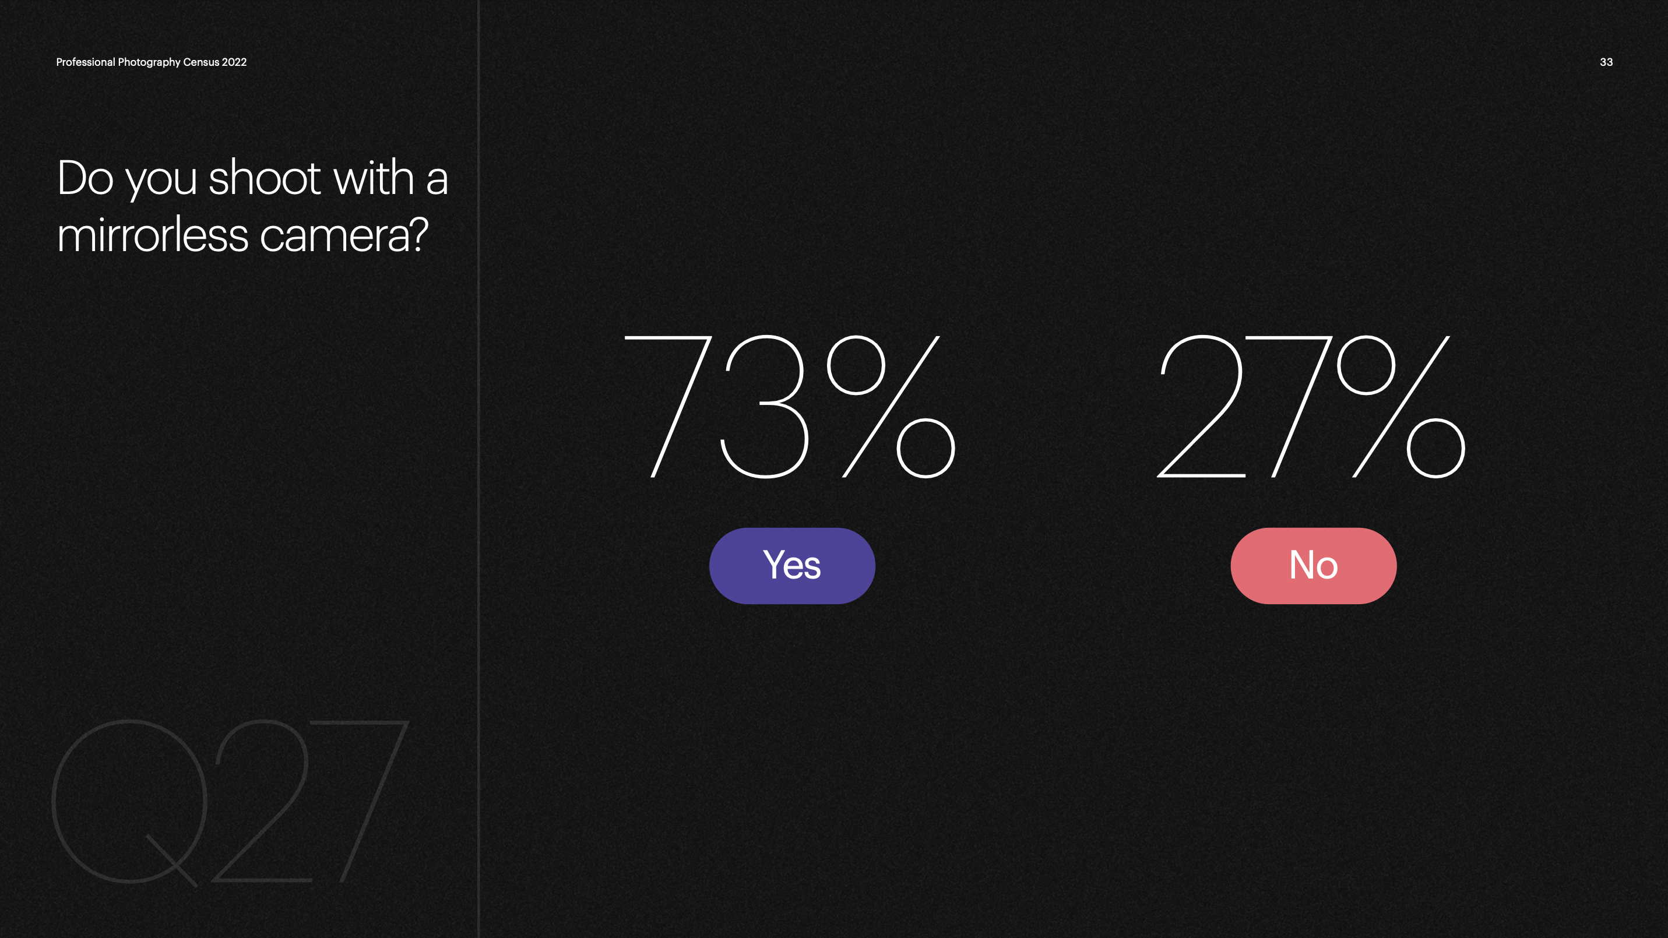The height and width of the screenshot is (938, 1668).
Task: Click the digit 3 in 73%
Action: (x=764, y=407)
